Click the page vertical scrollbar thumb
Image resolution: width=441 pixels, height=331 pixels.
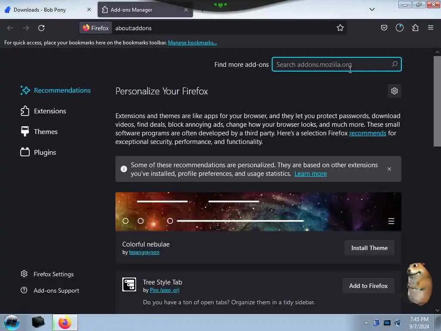[x=437, y=101]
